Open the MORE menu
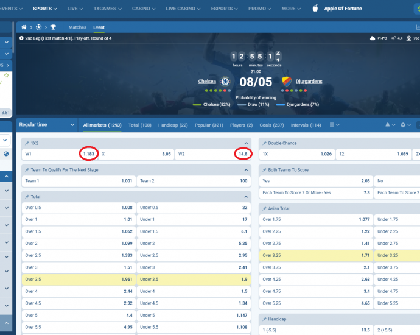The image size is (420, 335). [291, 9]
